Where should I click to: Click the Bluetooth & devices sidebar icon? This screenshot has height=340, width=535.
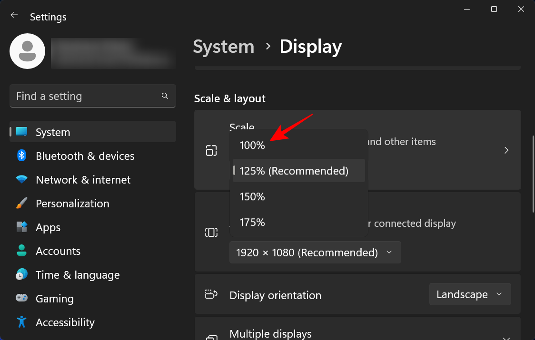21,156
